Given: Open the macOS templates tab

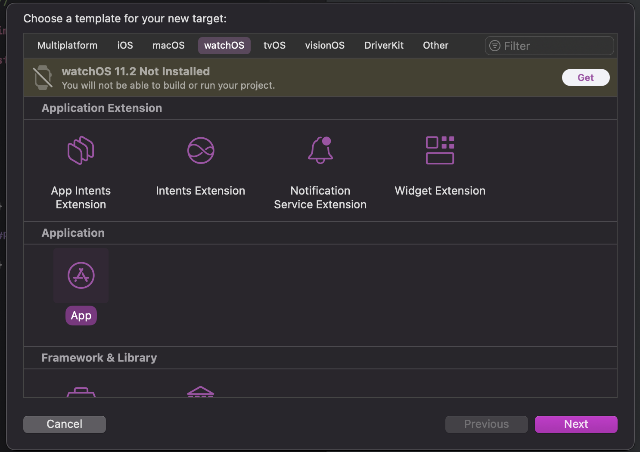Looking at the screenshot, I should pos(168,45).
